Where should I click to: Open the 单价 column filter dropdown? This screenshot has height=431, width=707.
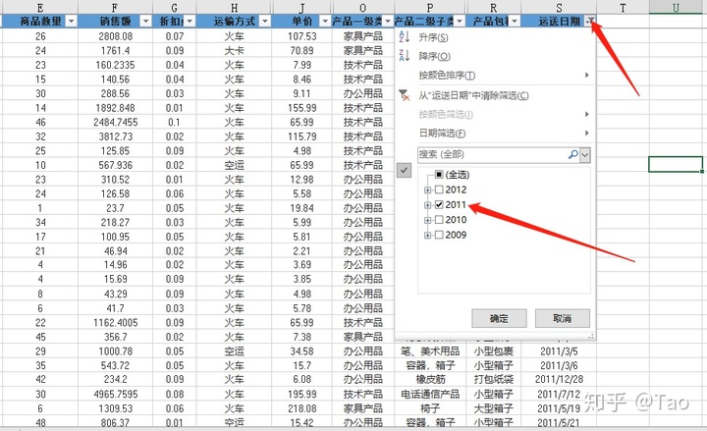coord(325,22)
